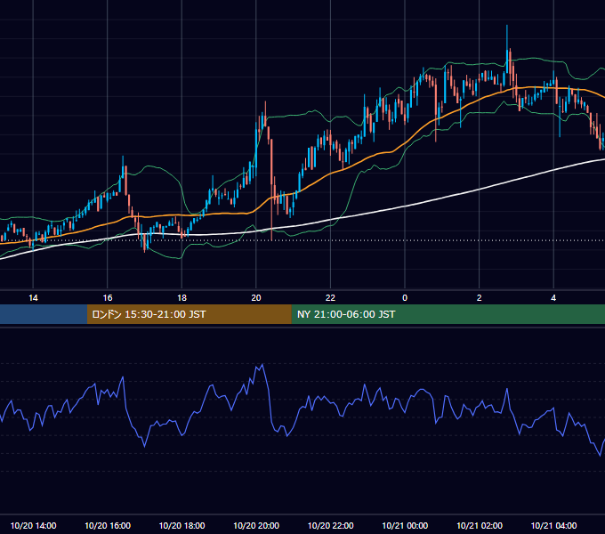
Task: Click the 10/20 16:00 date label
Action: 108,525
